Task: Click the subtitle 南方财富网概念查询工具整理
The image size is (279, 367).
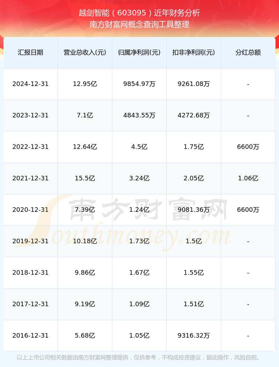Action: 139,24
